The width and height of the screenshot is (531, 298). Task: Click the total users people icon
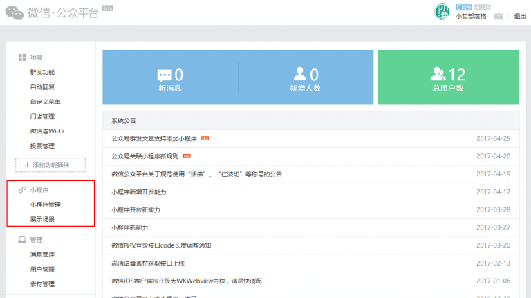point(438,74)
